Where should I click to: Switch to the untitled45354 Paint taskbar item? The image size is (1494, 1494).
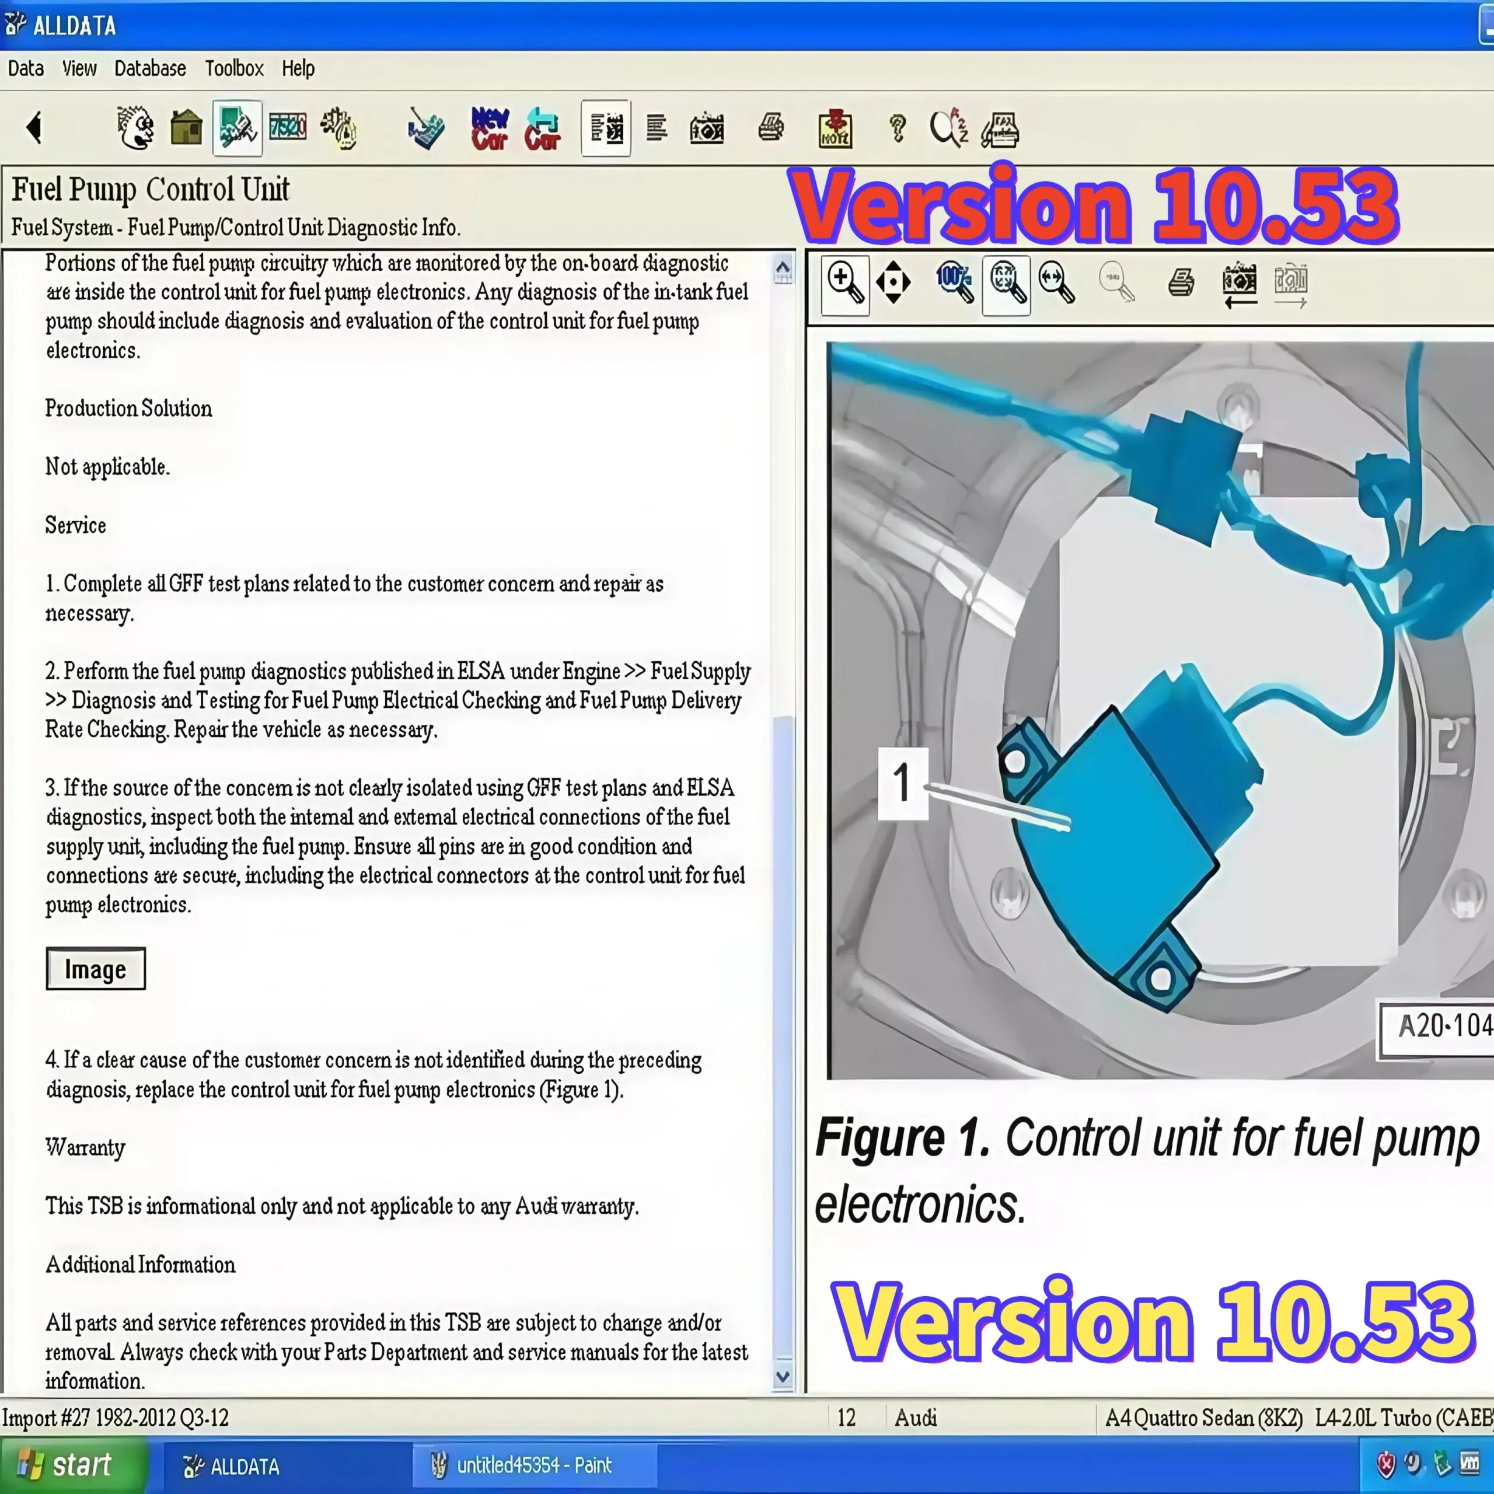533,1465
